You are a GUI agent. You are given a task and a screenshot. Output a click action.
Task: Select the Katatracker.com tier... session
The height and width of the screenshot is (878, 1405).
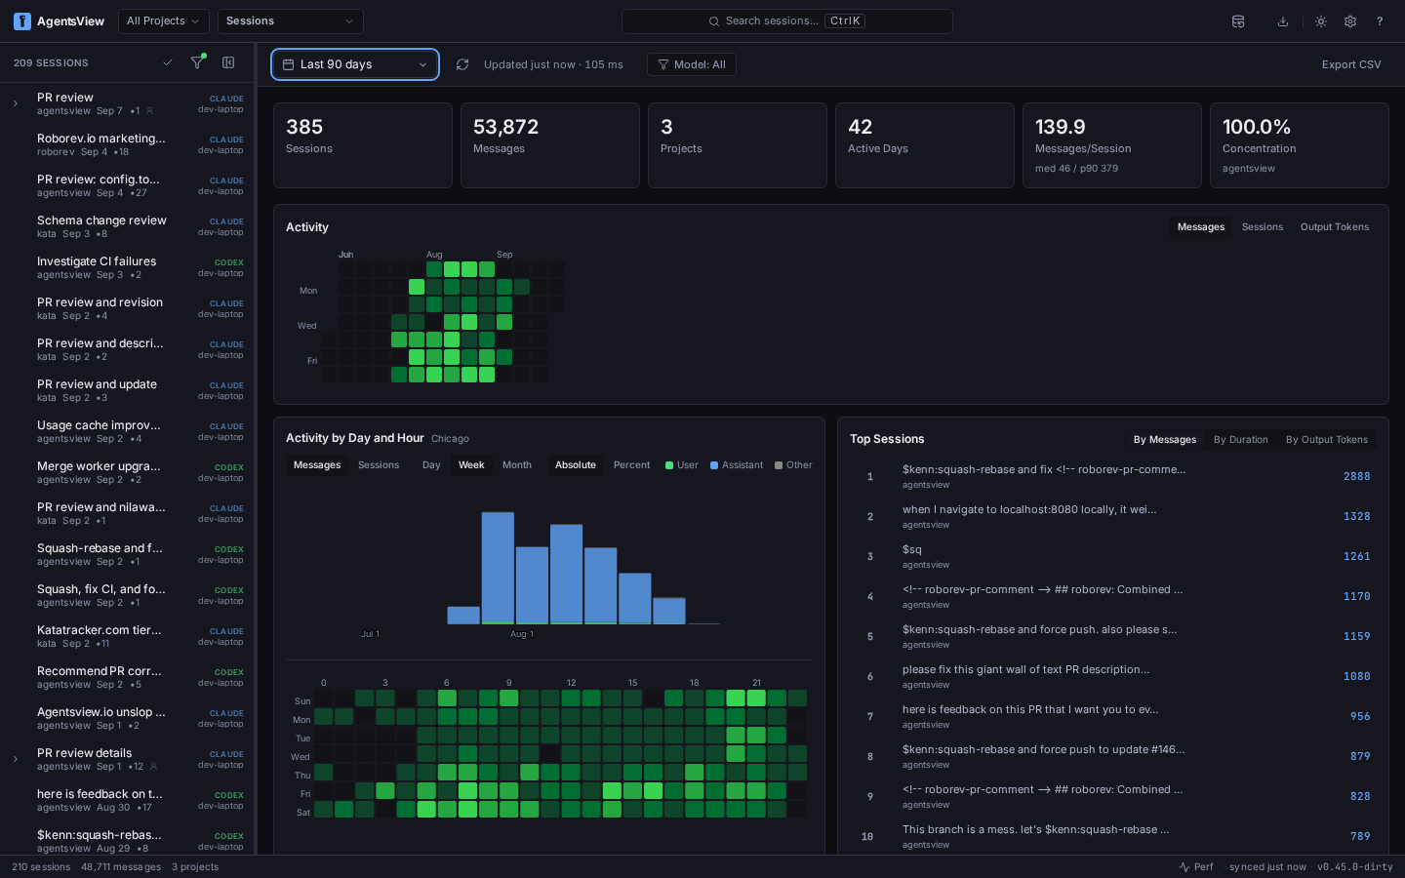(128, 636)
